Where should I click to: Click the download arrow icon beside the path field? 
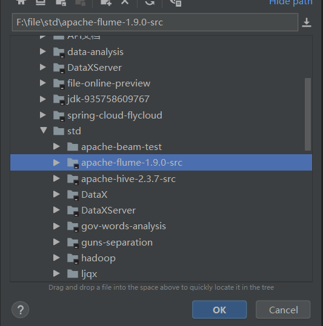307,22
